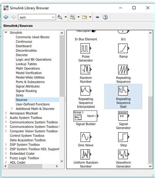This screenshot has width=155, height=178.
Task: Click the tree horizontal scroll left arrow
Action: point(5,166)
